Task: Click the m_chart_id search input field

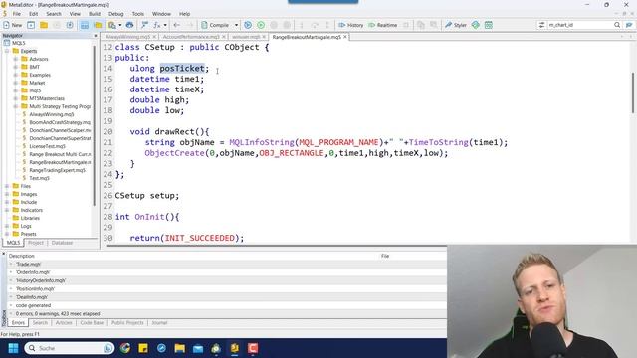Action: (x=580, y=25)
